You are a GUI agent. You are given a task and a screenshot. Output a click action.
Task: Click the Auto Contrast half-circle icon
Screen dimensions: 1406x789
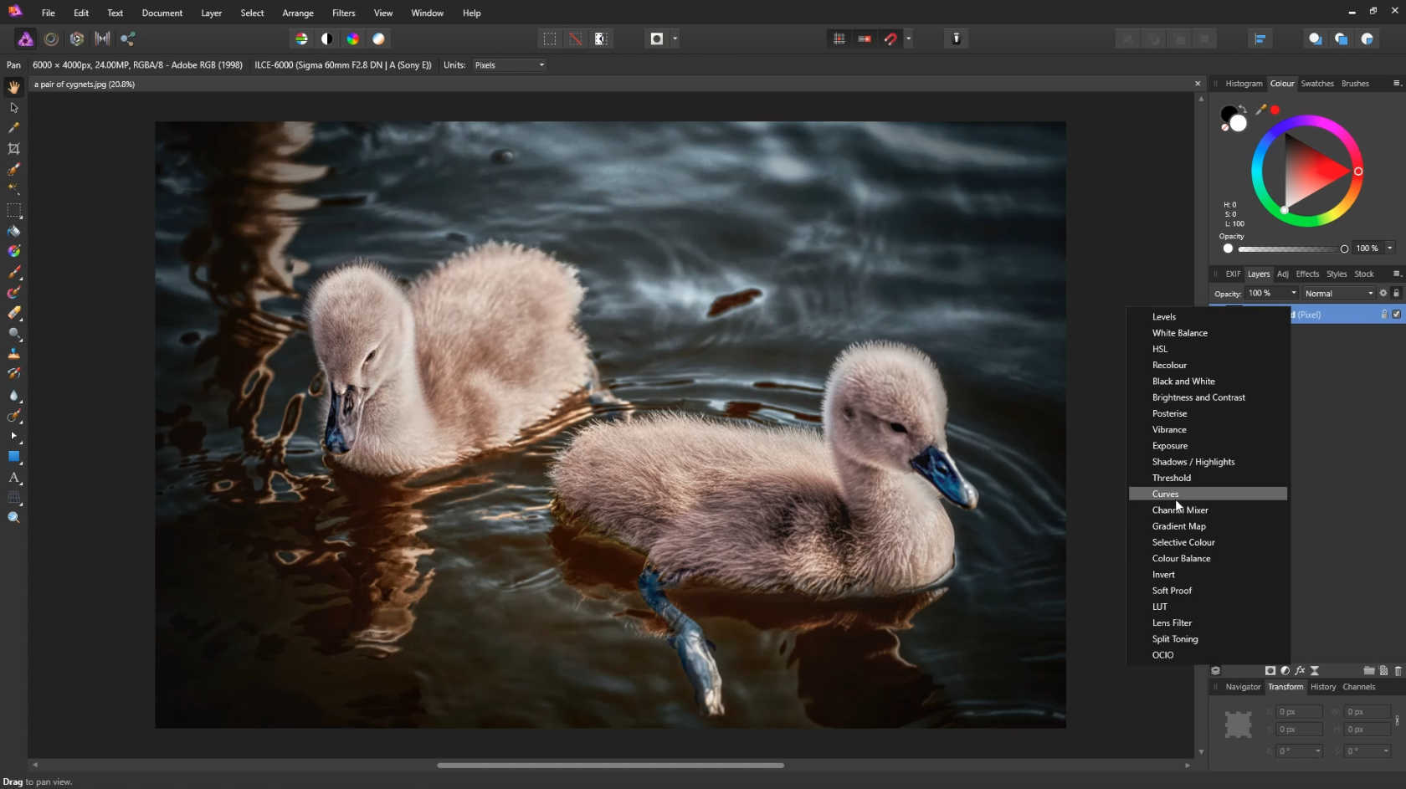tap(327, 38)
